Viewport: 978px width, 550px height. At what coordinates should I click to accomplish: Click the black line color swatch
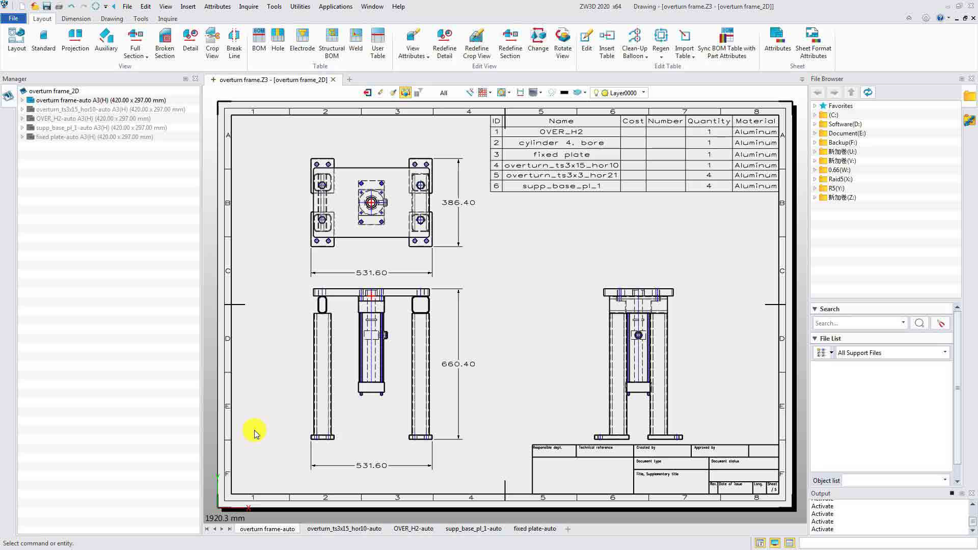[564, 93]
